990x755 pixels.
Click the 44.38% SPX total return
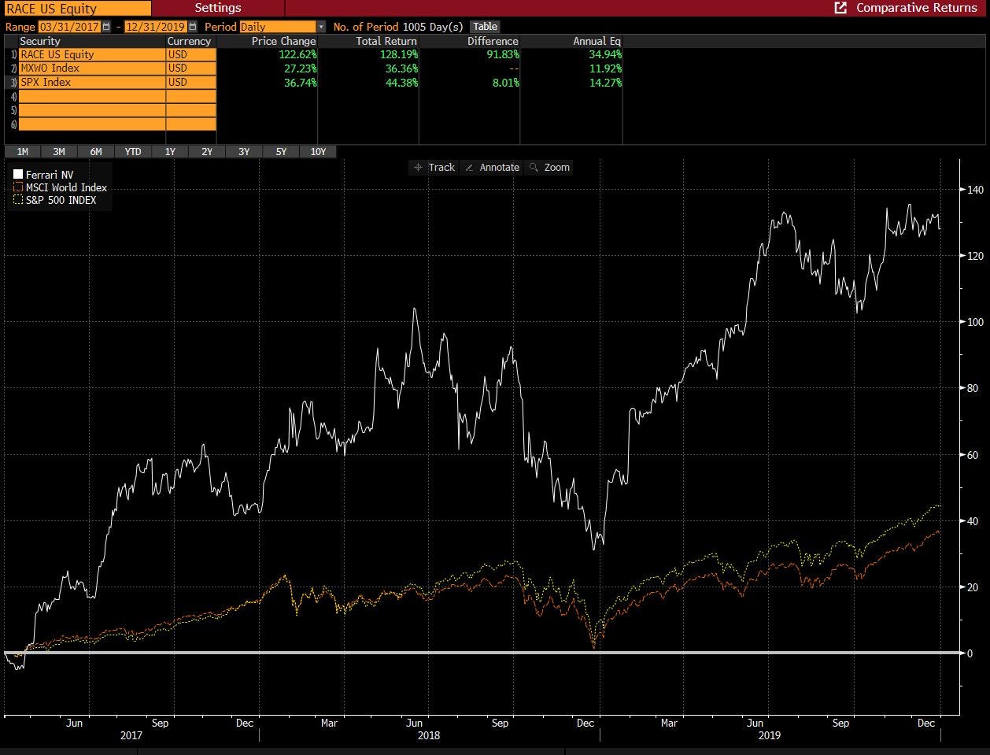pos(401,82)
